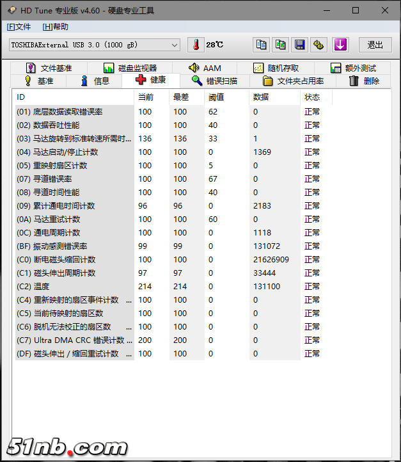Image resolution: width=401 pixels, height=462 pixels.
Task: Click the purple down-arrow icon
Action: (x=340, y=45)
